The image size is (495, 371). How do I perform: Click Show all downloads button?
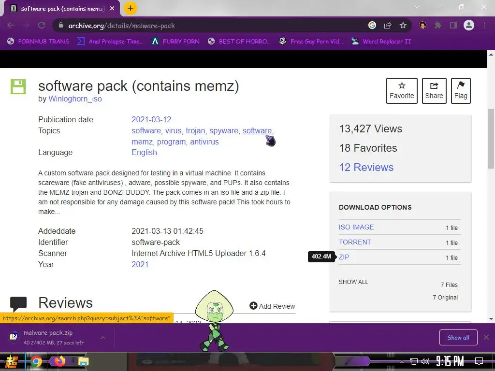click(458, 338)
